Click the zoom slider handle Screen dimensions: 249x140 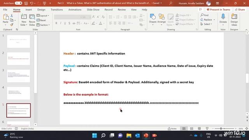click(x=221, y=129)
